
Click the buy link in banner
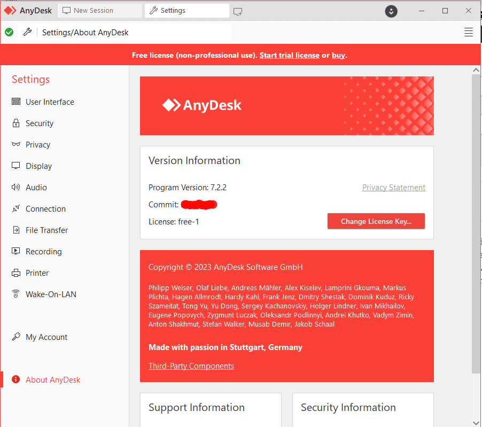point(338,55)
